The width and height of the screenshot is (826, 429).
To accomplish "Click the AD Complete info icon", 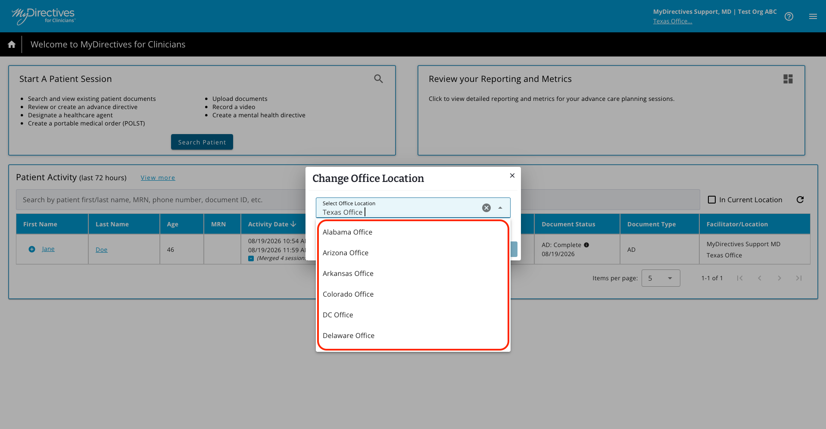I will (x=586, y=245).
